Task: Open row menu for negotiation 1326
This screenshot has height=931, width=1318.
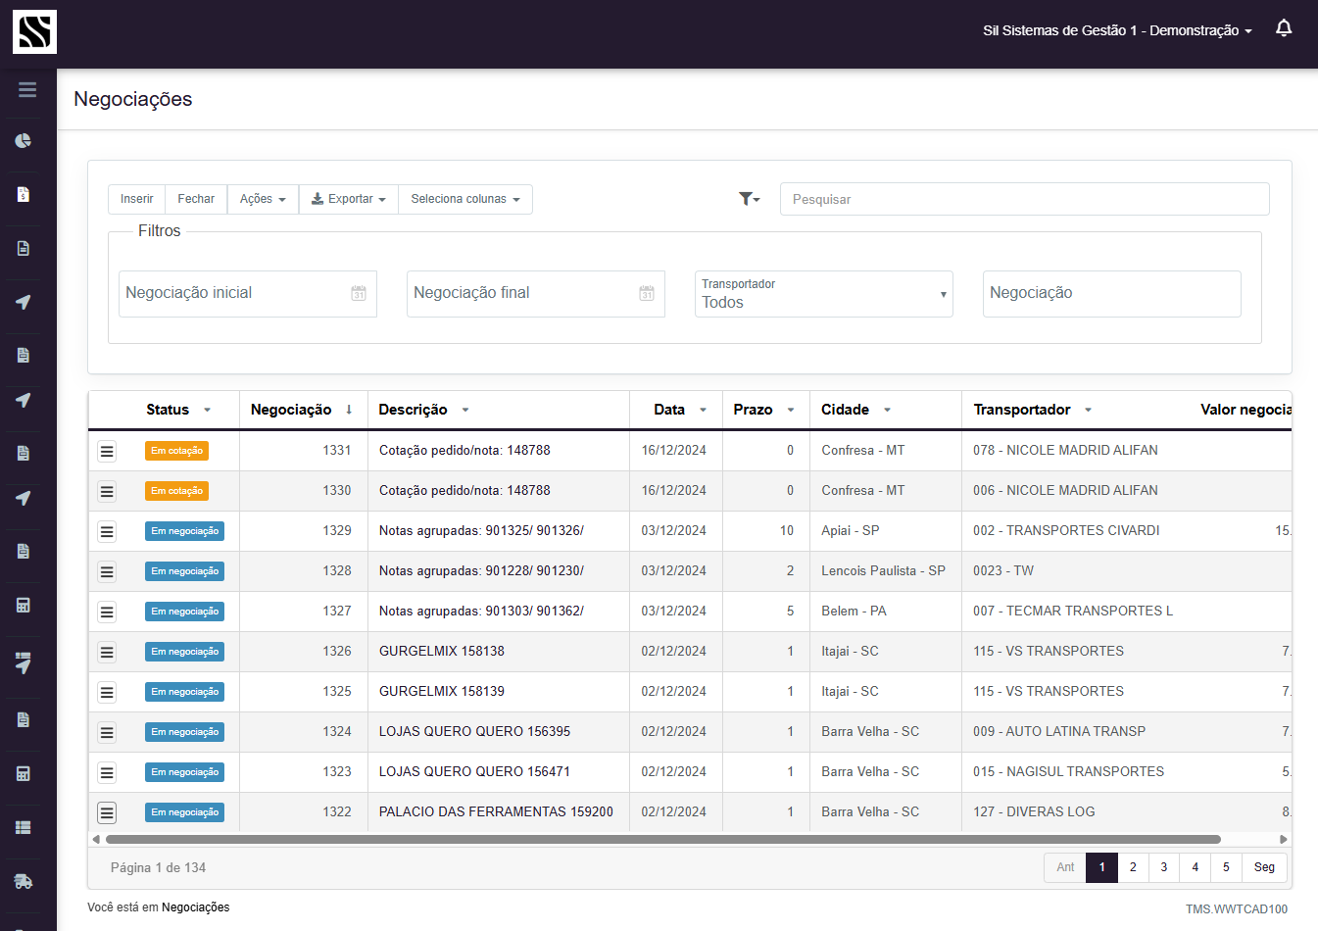Action: click(107, 652)
